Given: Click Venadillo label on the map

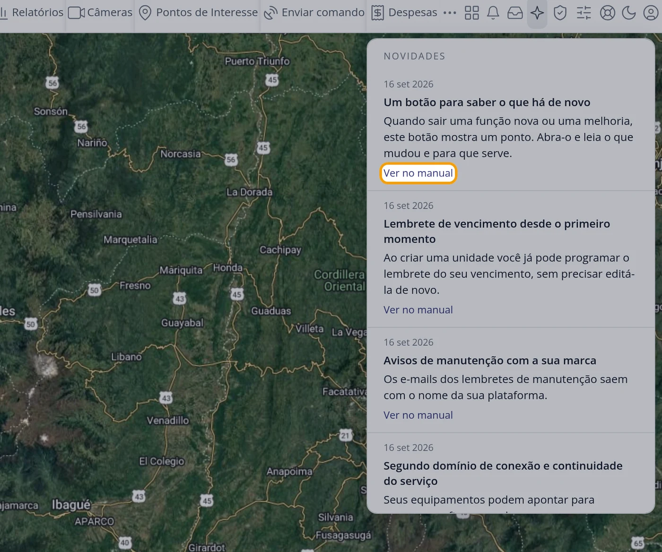Looking at the screenshot, I should click(168, 421).
